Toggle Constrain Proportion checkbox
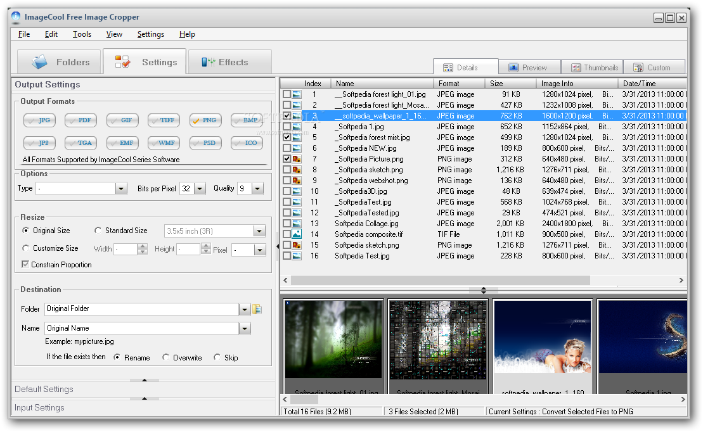The image size is (703, 432). click(25, 264)
